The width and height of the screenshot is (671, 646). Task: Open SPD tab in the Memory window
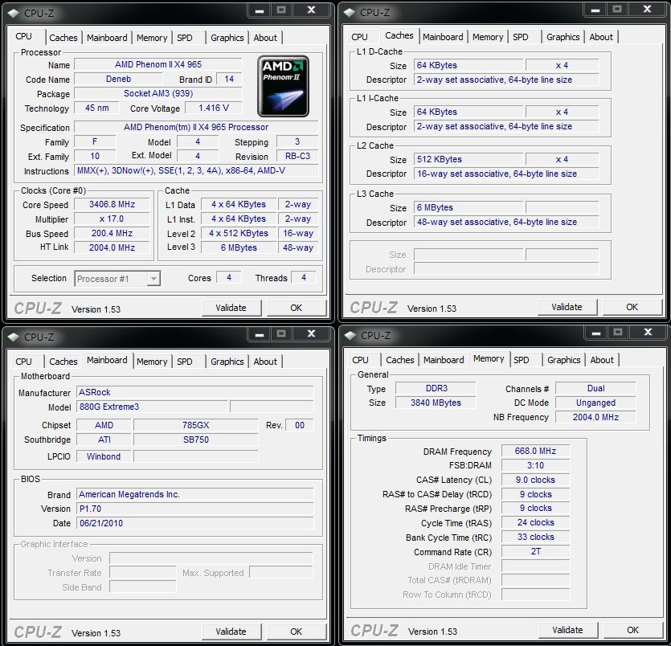click(522, 360)
